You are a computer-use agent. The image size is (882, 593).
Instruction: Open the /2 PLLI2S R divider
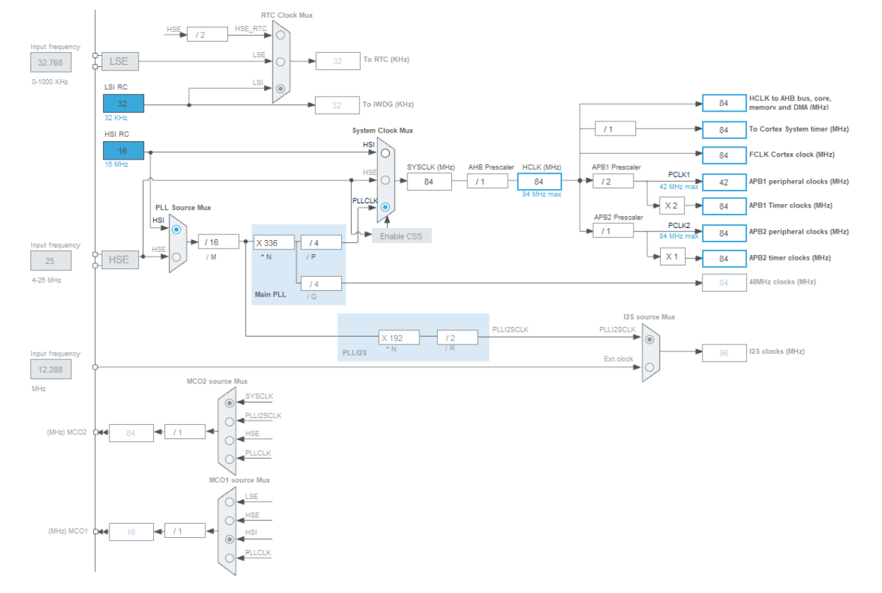[458, 337]
